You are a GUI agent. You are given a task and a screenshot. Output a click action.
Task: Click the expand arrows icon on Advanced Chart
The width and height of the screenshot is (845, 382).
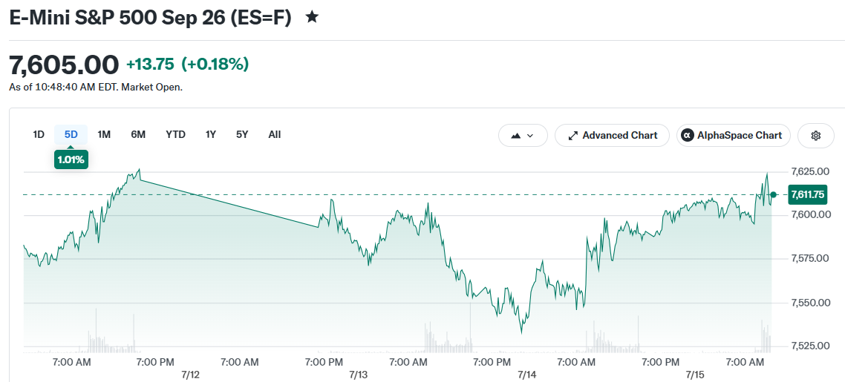point(573,136)
